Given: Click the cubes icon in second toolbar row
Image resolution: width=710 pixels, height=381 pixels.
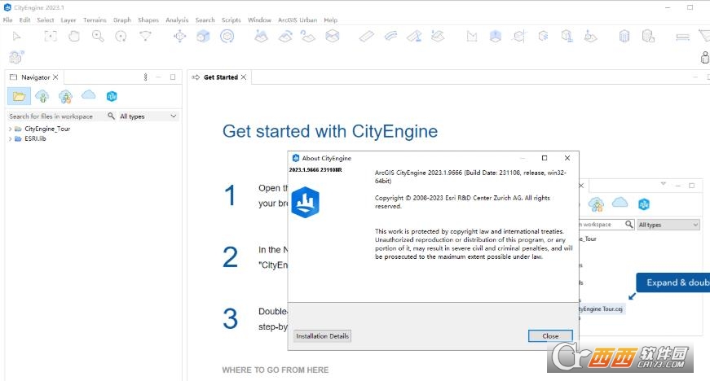Looking at the screenshot, I should (x=16, y=57).
